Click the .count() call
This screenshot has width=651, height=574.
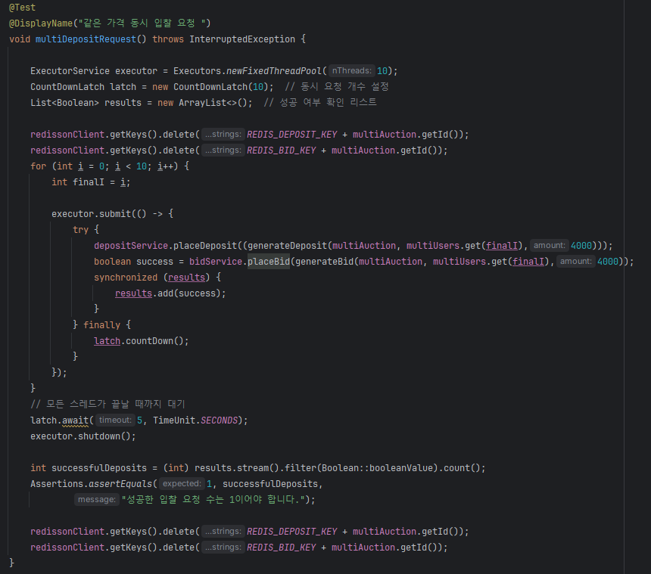click(x=460, y=468)
